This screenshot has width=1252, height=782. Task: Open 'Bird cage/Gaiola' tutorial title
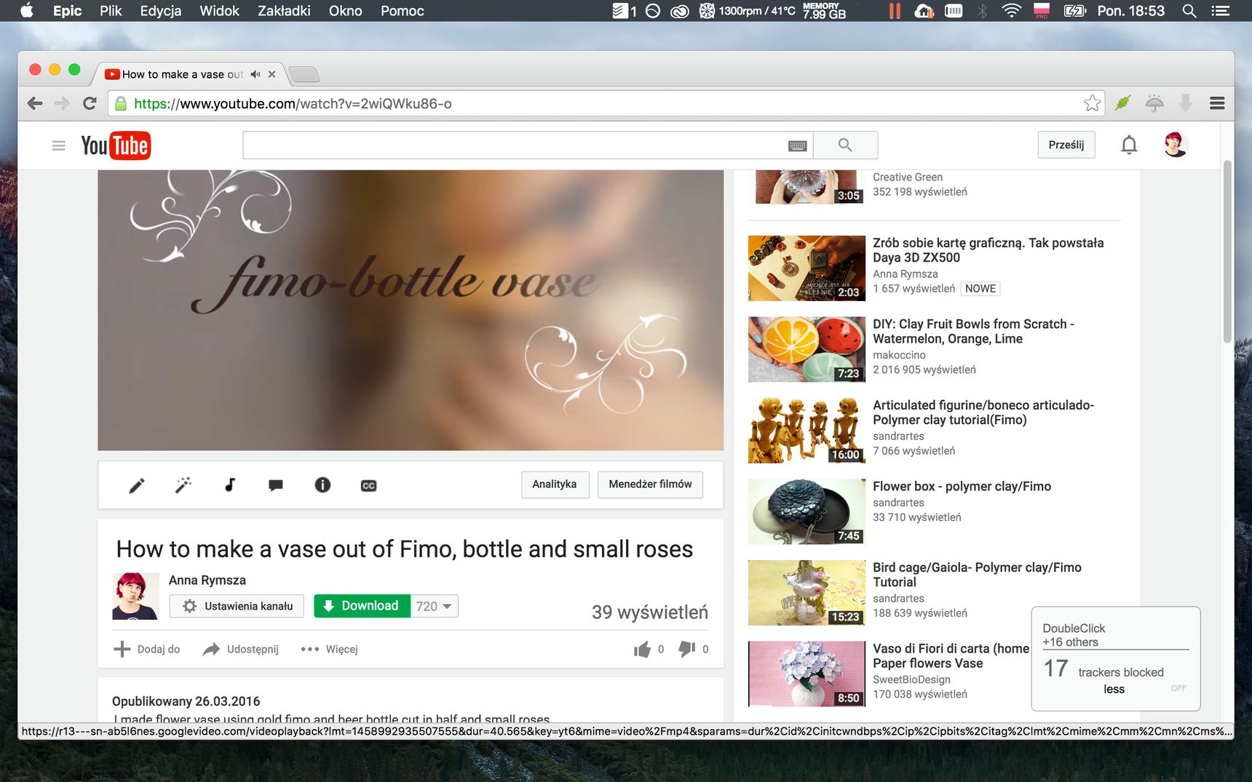pos(977,575)
